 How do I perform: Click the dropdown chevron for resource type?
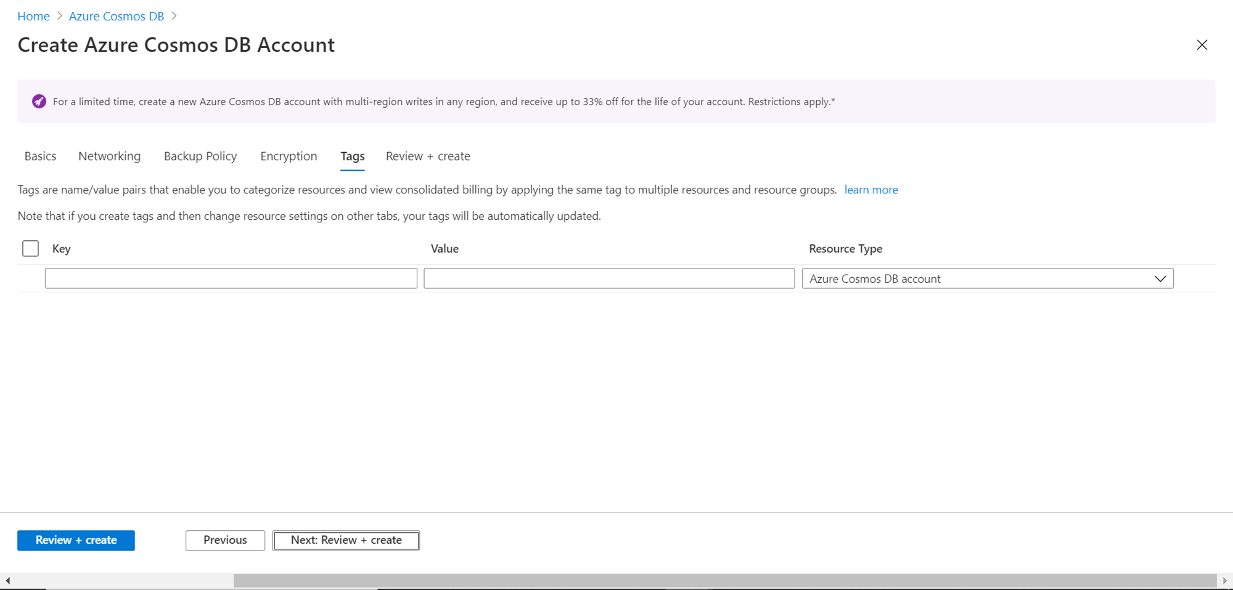[x=1160, y=278]
